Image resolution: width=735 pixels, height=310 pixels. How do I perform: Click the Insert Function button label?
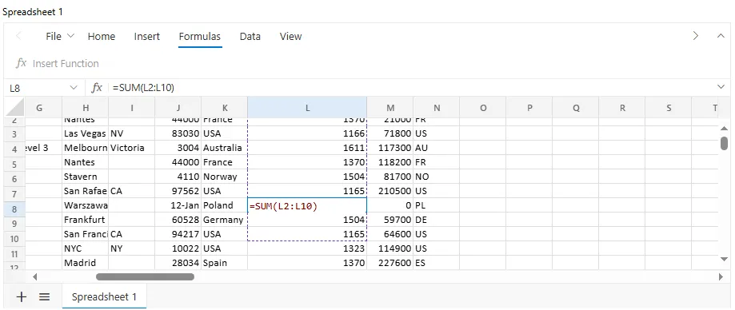tap(66, 64)
